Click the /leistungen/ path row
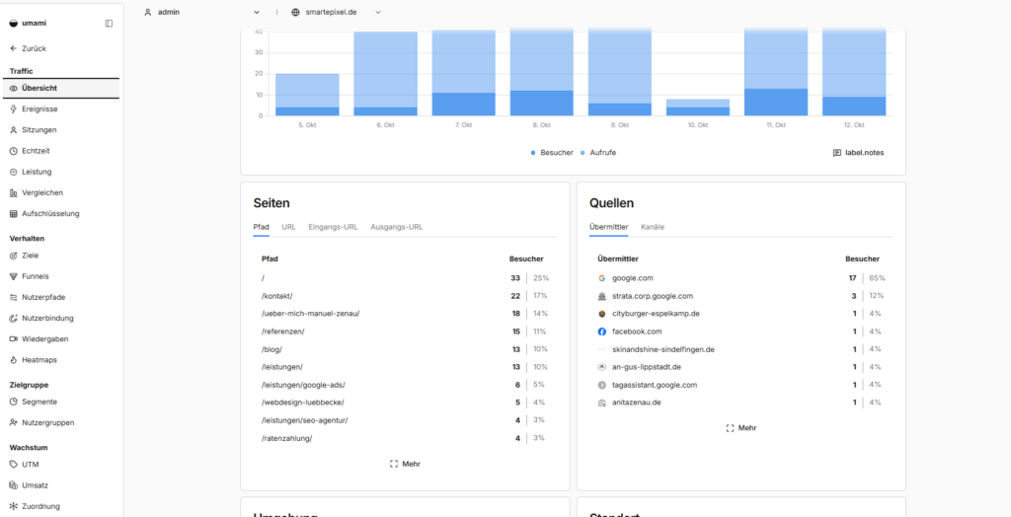Image resolution: width=1011 pixels, height=517 pixels. pos(405,367)
